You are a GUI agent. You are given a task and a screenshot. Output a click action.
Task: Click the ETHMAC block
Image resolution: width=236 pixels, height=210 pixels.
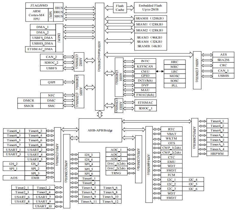point(146,102)
